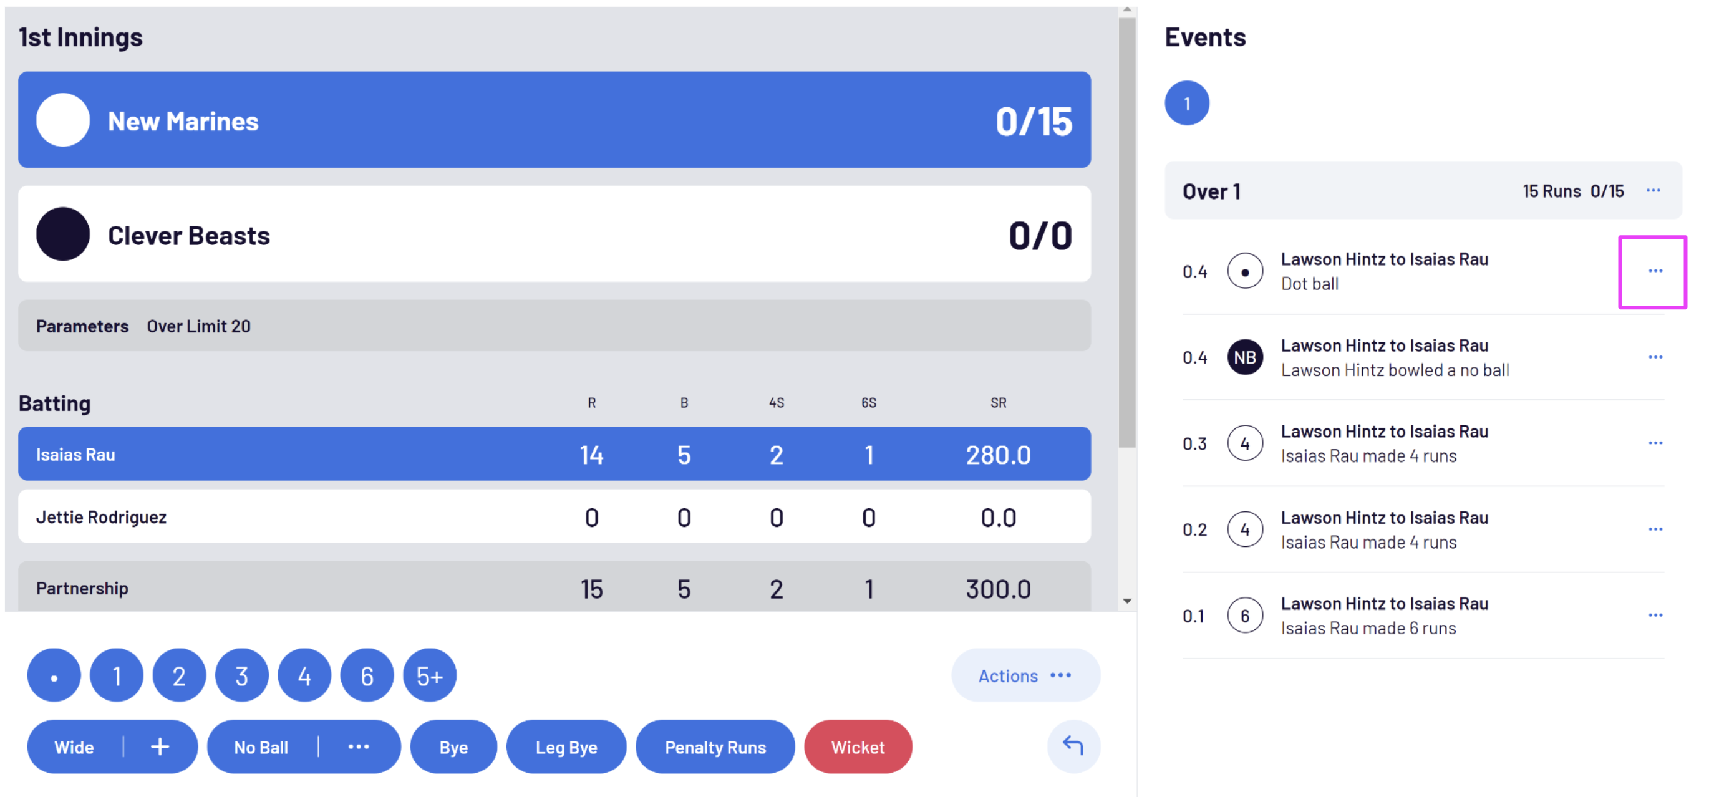Screen dimensions: 1709x797
Task: Record a Leg Bye
Action: [x=566, y=747]
